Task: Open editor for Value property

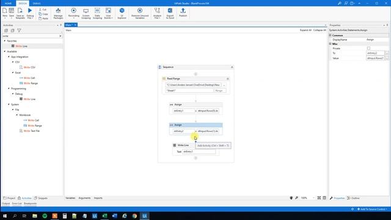Action: click(387, 59)
